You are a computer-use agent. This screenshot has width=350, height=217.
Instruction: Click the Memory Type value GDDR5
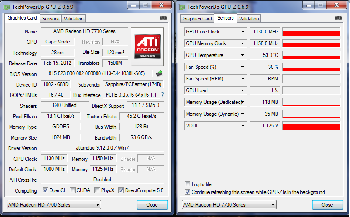pyautogui.click(x=61, y=127)
